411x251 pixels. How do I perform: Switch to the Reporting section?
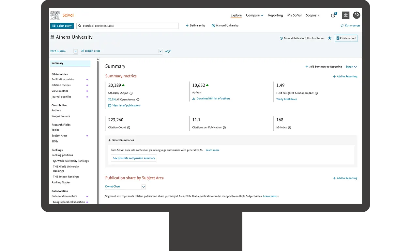(276, 15)
